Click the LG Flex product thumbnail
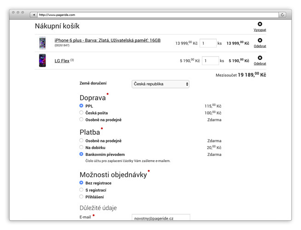Screen dimensions: 301x230 coord(42,60)
